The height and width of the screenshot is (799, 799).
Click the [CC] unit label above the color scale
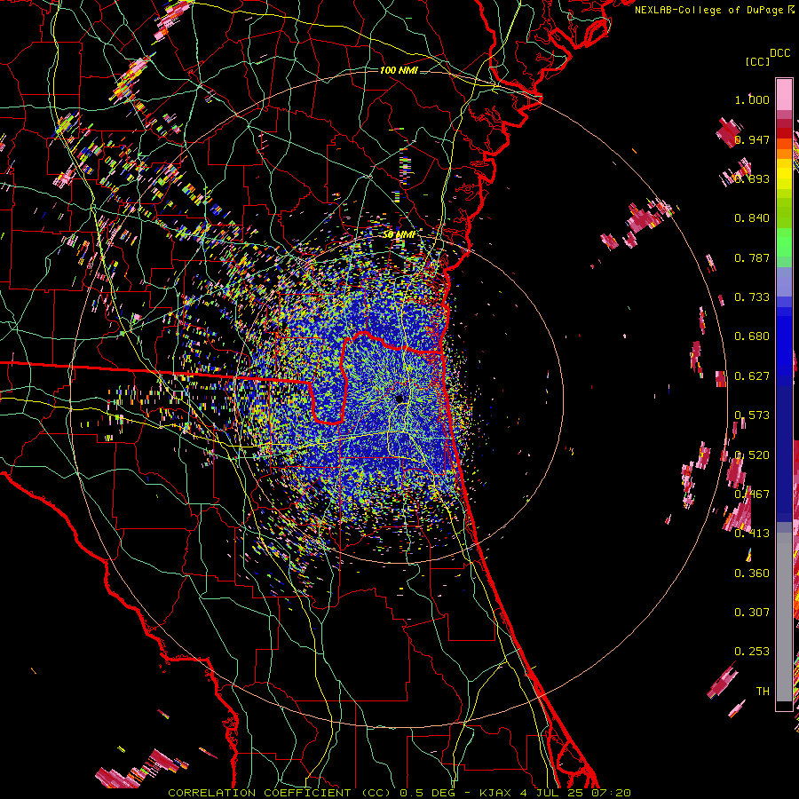pyautogui.click(x=757, y=61)
